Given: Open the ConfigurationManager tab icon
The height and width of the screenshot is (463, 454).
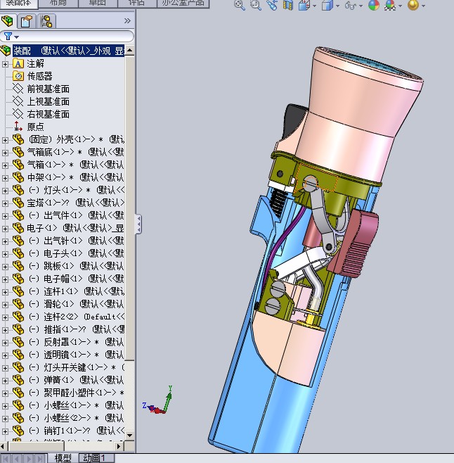Looking at the screenshot, I should [46, 21].
